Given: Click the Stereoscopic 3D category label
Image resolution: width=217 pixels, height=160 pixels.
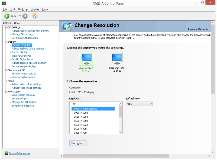Looking at the screenshot, I should [x=17, y=70].
